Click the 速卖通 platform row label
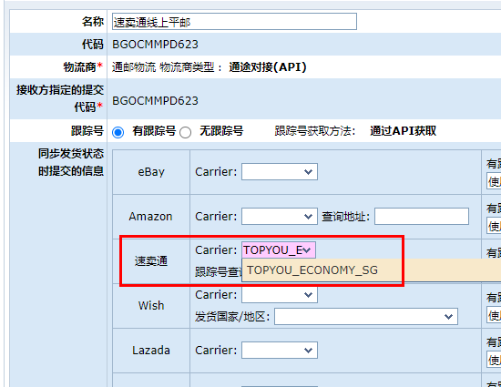 pos(151,261)
